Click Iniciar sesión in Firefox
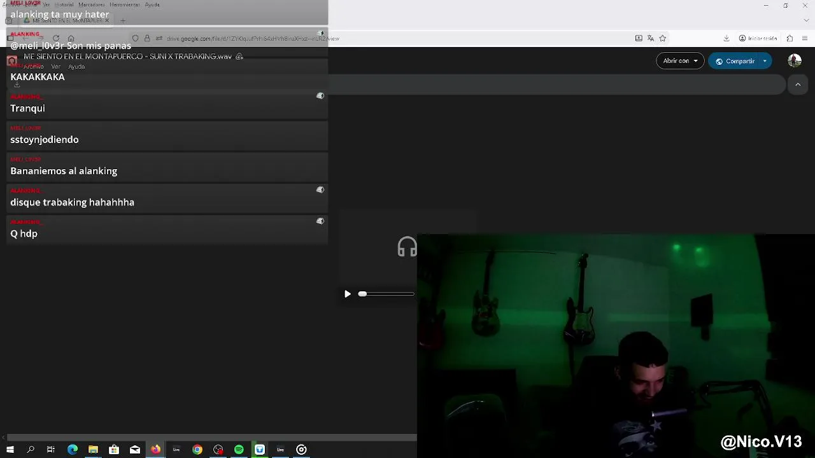The image size is (815, 458). point(758,38)
